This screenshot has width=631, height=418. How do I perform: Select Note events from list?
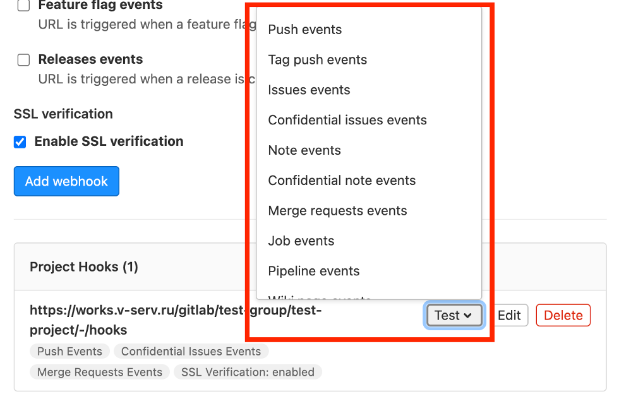click(369, 150)
